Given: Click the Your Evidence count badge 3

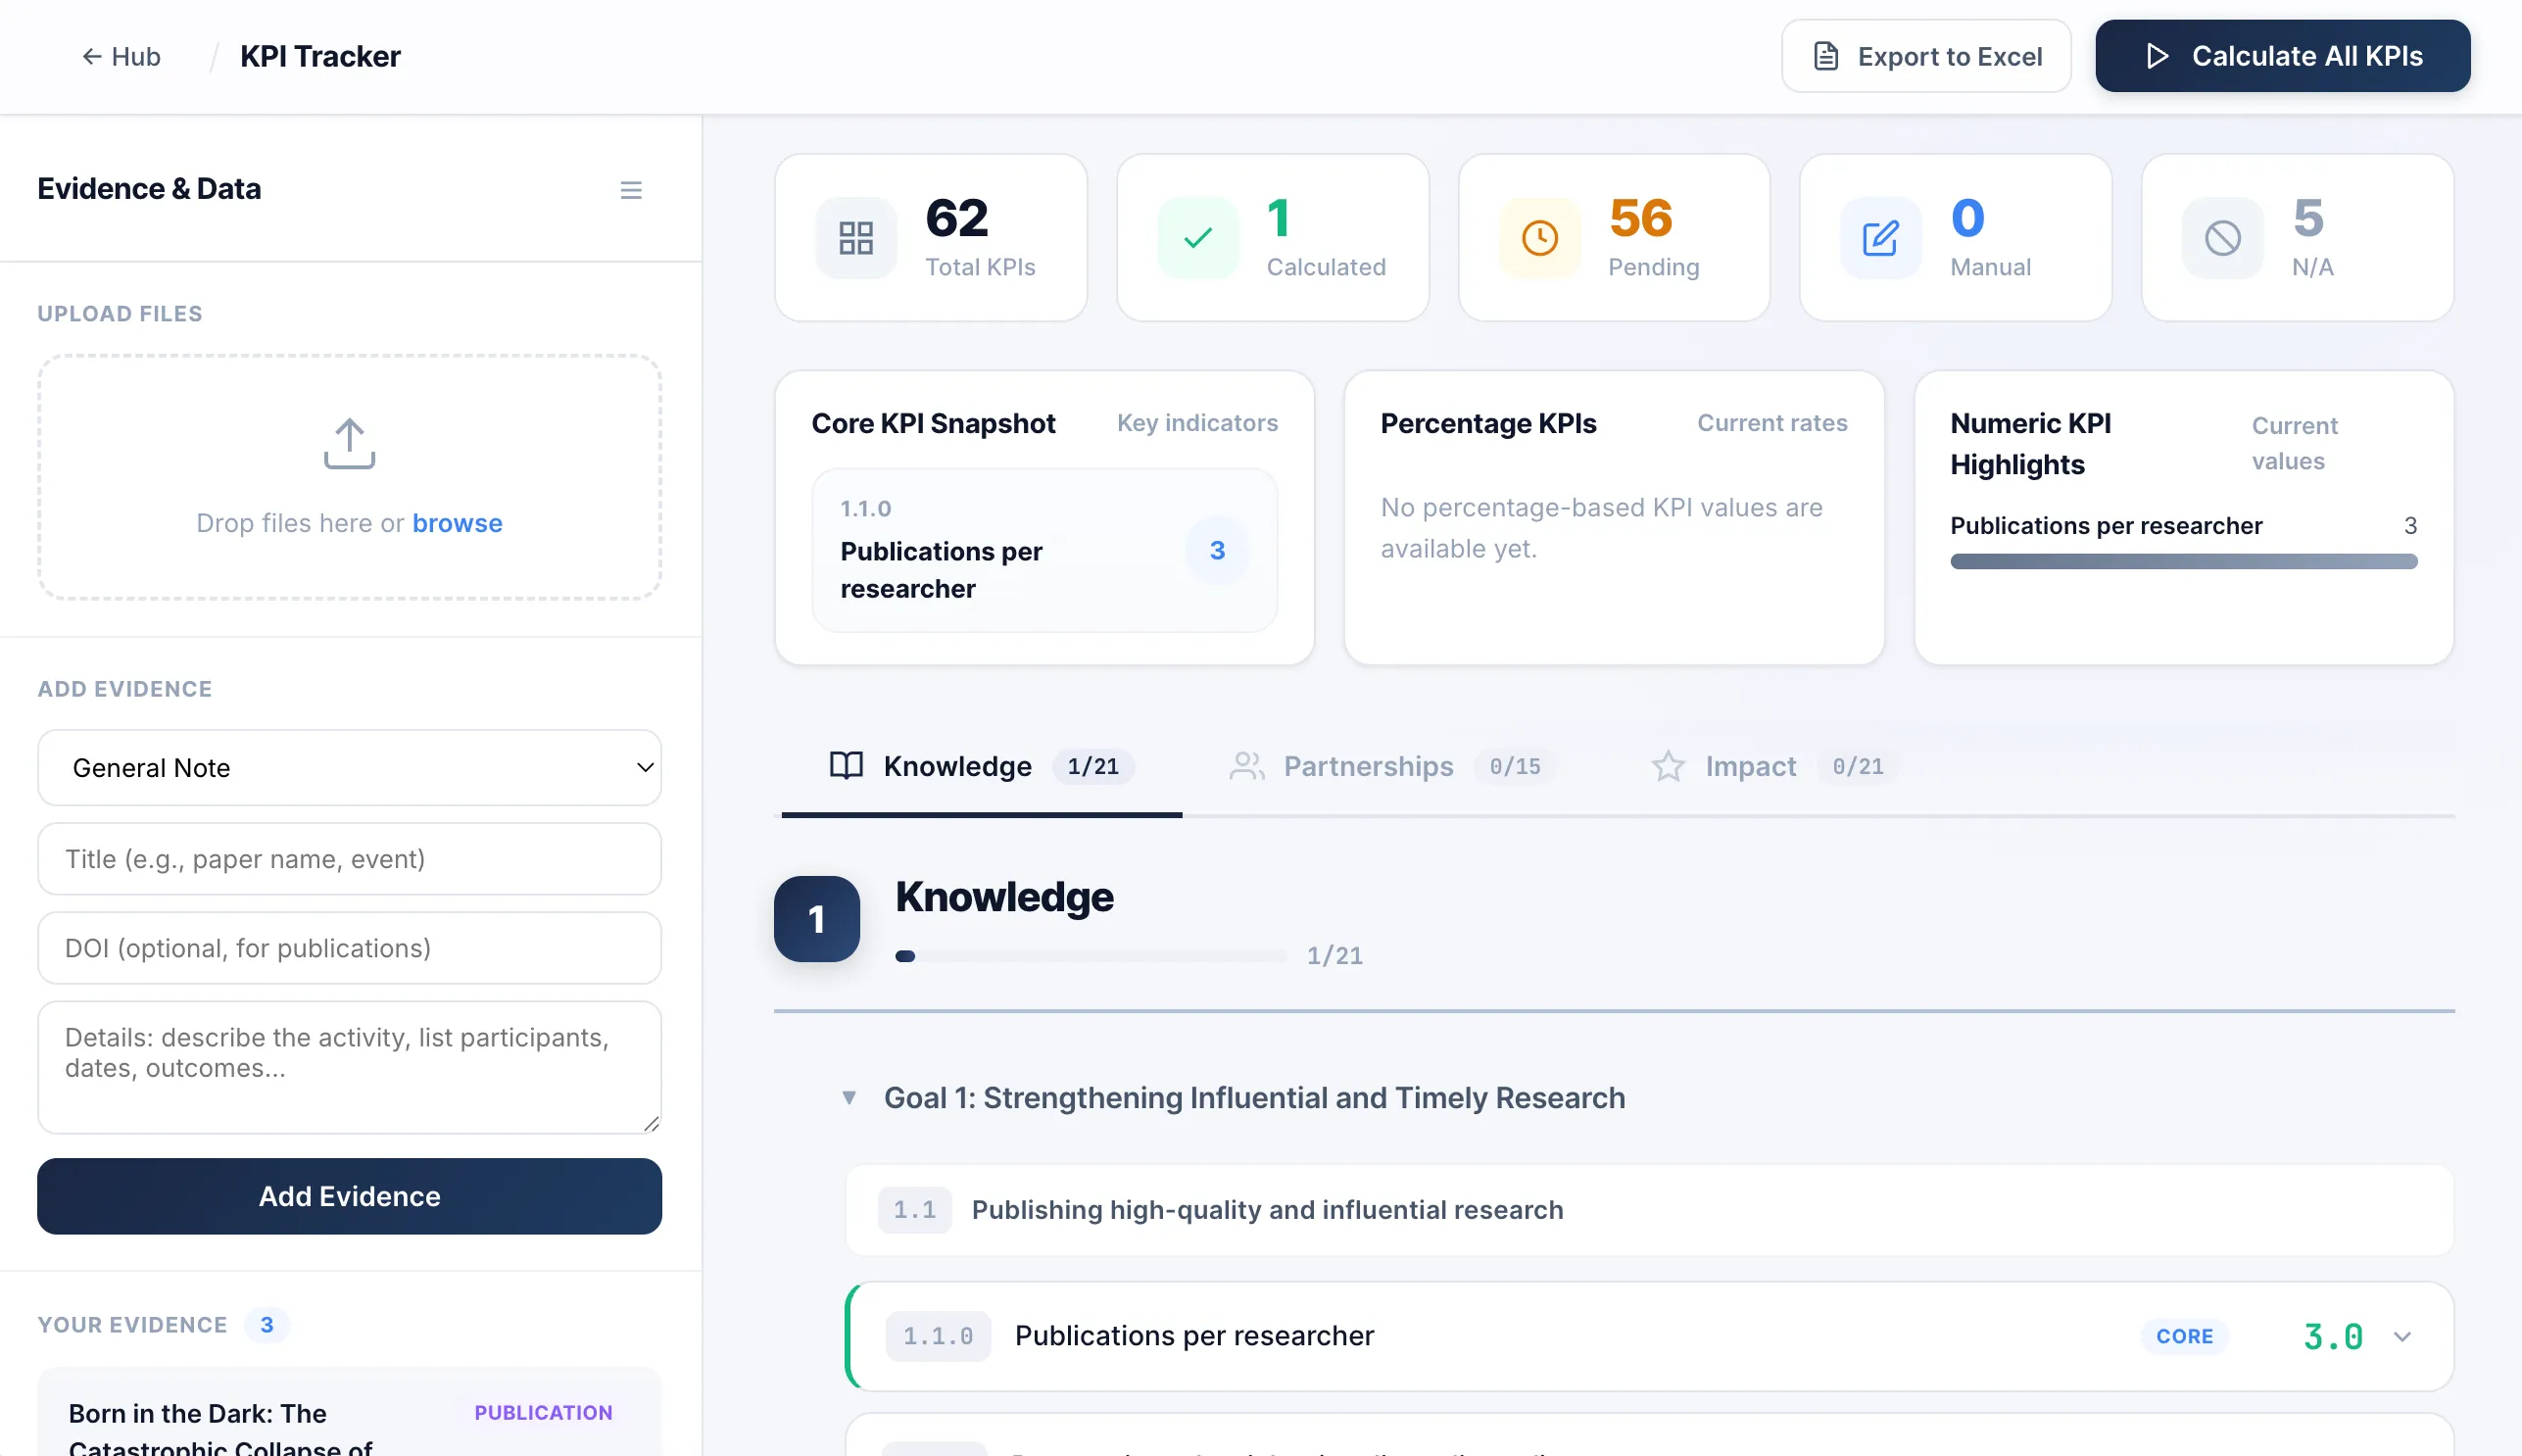Looking at the screenshot, I should tap(266, 1325).
